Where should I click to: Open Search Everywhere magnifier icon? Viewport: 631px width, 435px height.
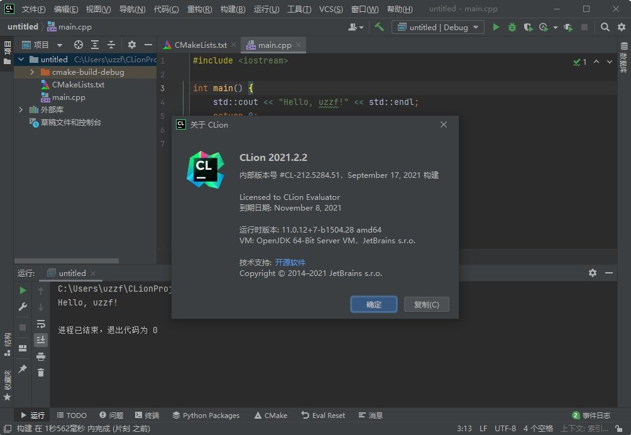pyautogui.click(x=605, y=27)
